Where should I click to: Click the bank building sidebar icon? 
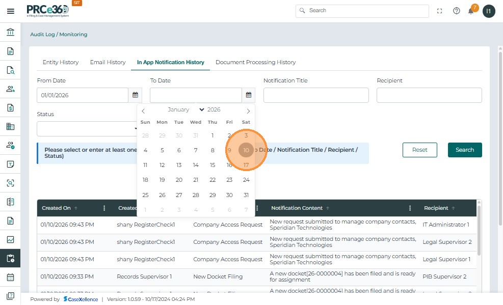[x=10, y=33]
